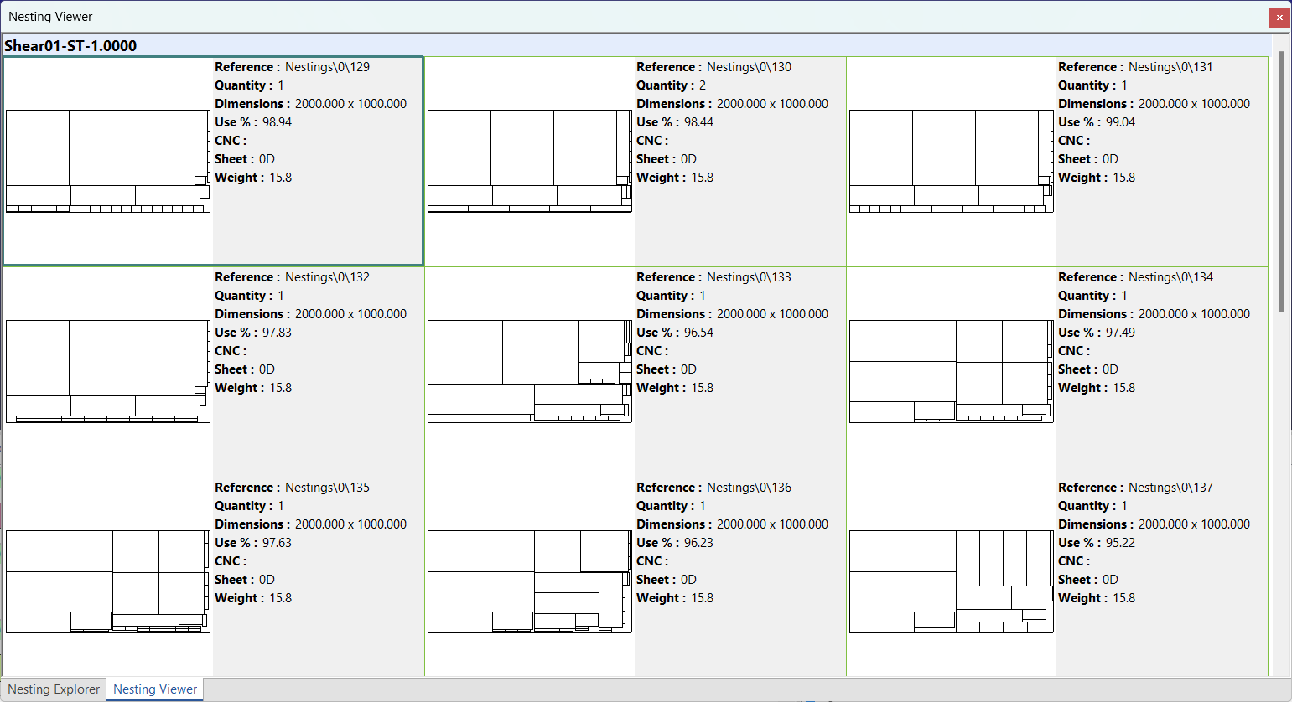Click the Use % value 98.94

[277, 122]
